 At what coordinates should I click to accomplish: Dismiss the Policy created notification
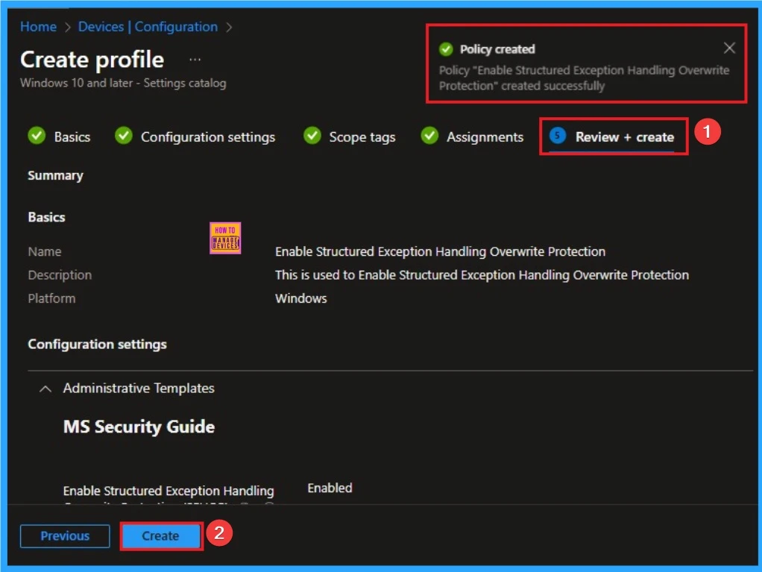(x=729, y=48)
